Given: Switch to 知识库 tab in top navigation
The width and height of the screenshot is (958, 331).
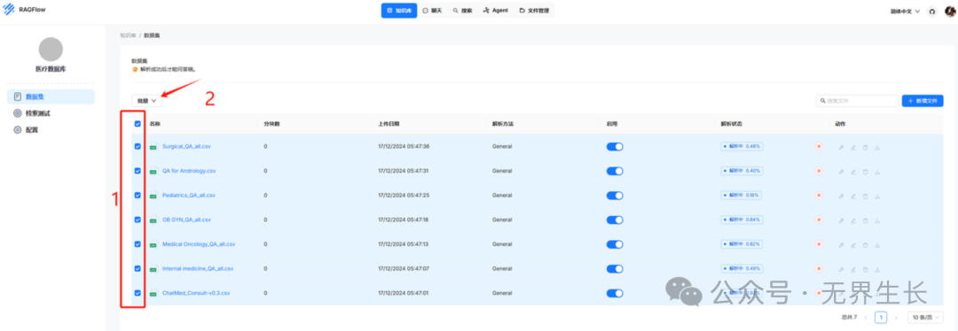Looking at the screenshot, I should pyautogui.click(x=399, y=11).
